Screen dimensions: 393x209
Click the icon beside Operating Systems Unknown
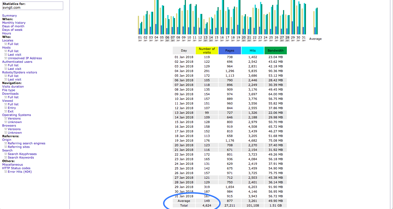click(6, 122)
